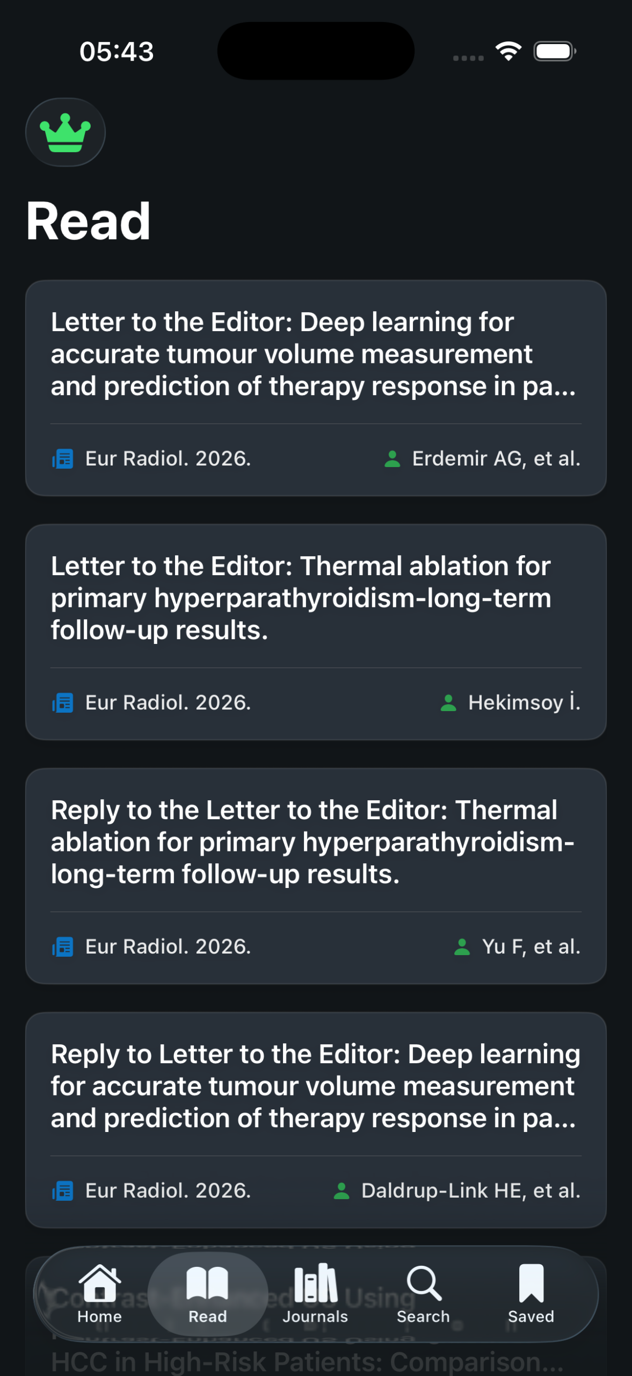The width and height of the screenshot is (632, 1376).
Task: Tap author icon beside Daldrup-Link HE
Action: [342, 1191]
